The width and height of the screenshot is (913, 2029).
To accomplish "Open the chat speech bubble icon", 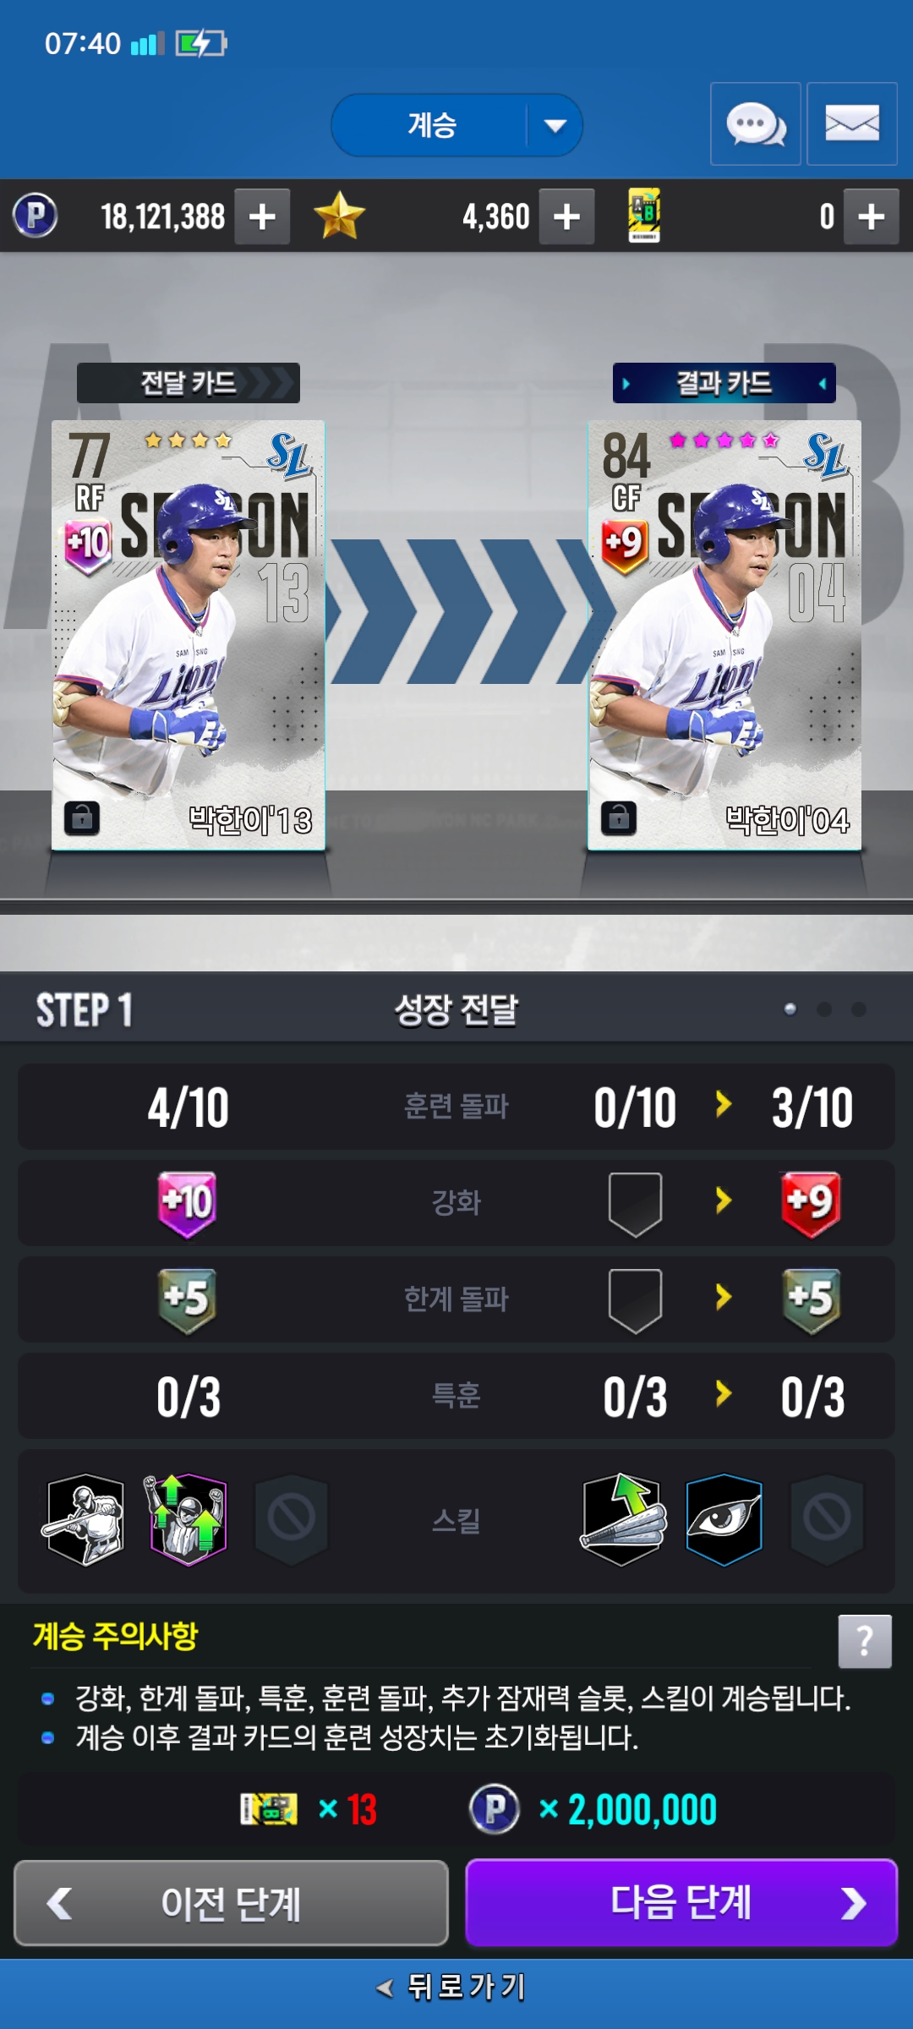I will pos(756,124).
